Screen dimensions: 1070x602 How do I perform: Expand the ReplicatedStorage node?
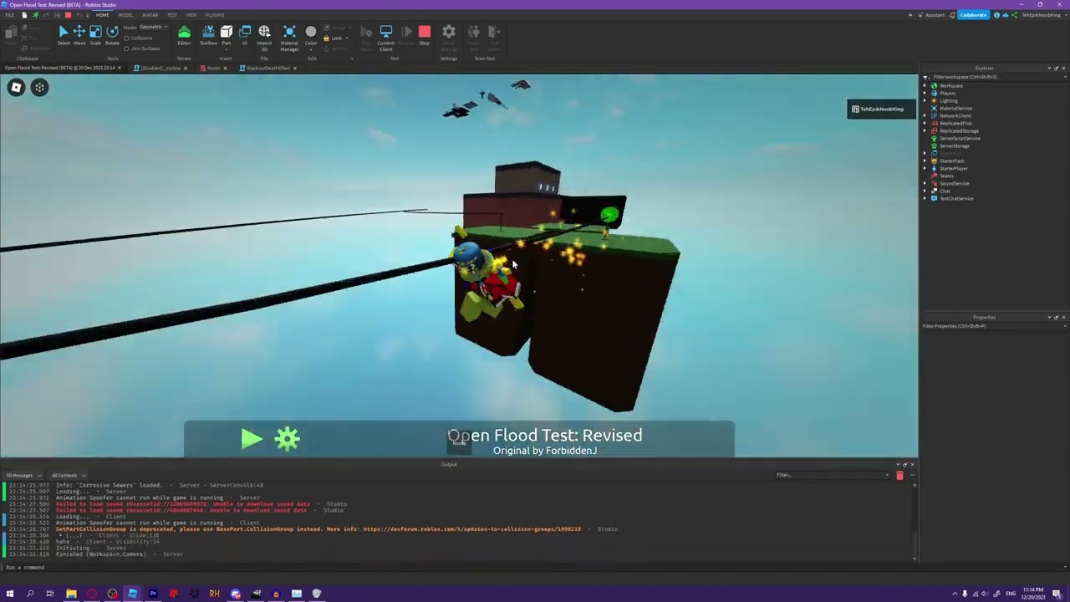pos(925,130)
